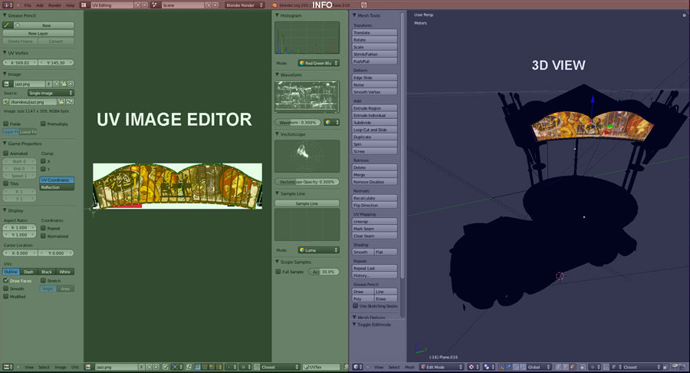690x373 pixels.
Task: Click the Blender logo icon in the Info header
Action: point(274,5)
